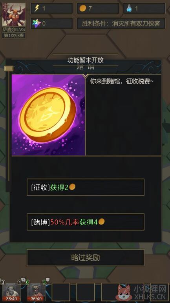Click the first empty unit slot
Viewport: 170px width, 303px height.
pyautogui.click(x=61, y=292)
